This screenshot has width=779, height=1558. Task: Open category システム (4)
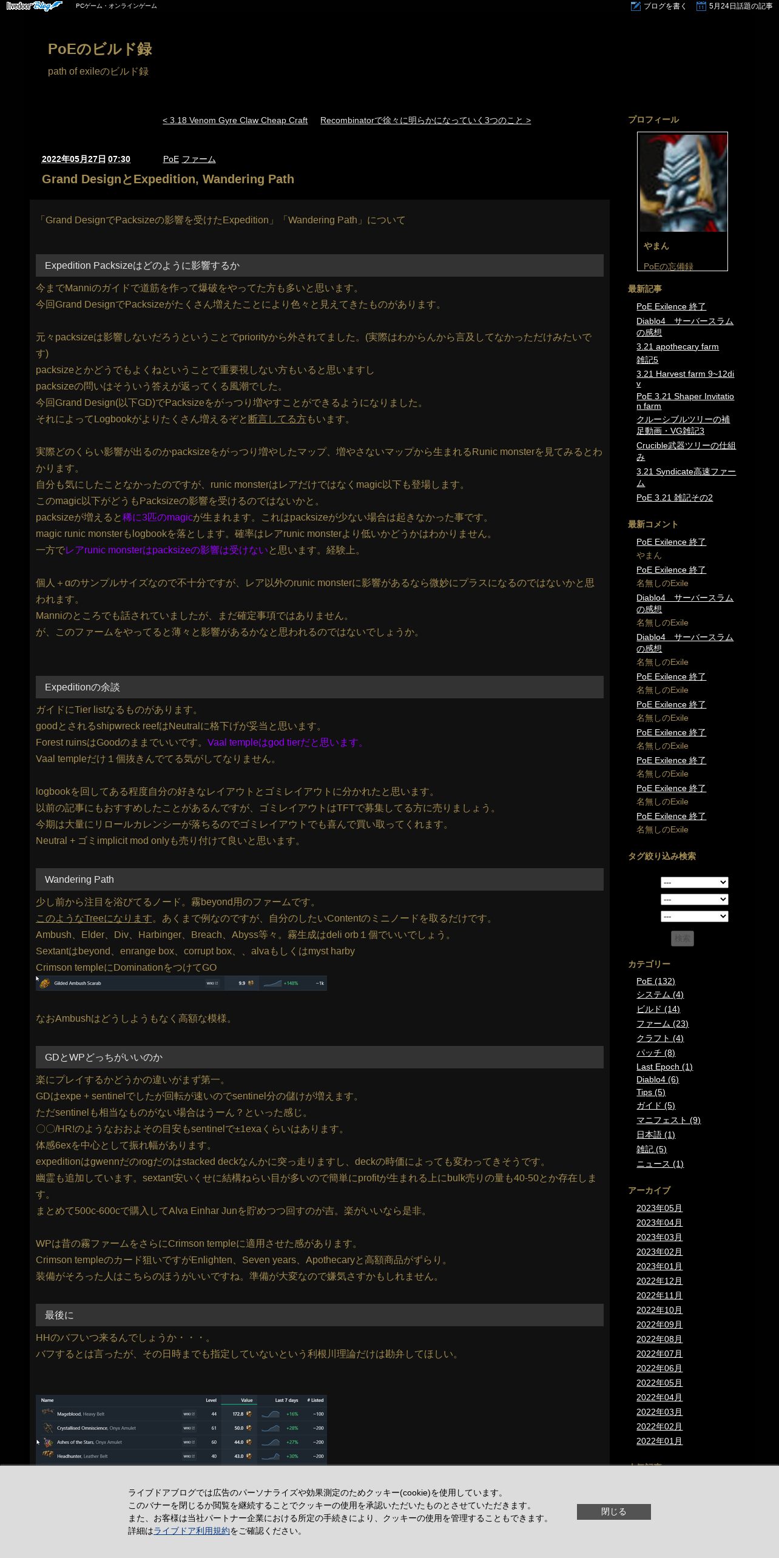[660, 994]
